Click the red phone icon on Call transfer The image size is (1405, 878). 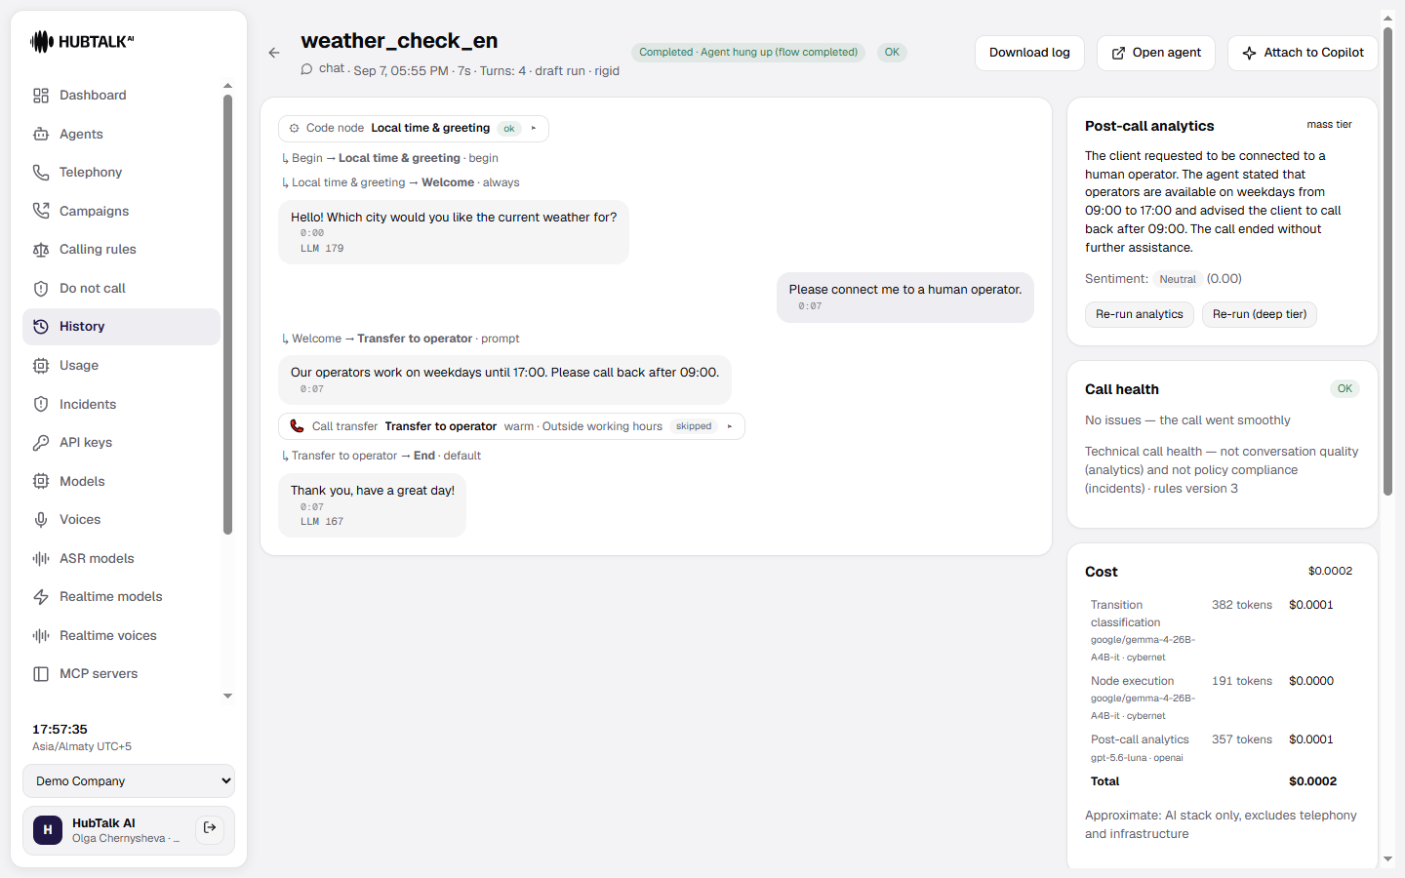point(297,426)
